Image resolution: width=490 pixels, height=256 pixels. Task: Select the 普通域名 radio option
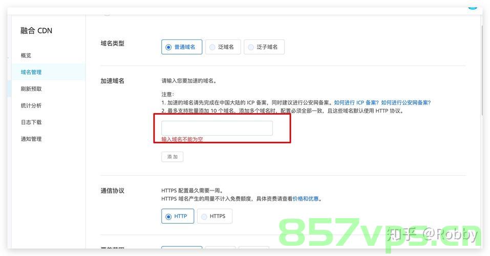click(x=182, y=47)
